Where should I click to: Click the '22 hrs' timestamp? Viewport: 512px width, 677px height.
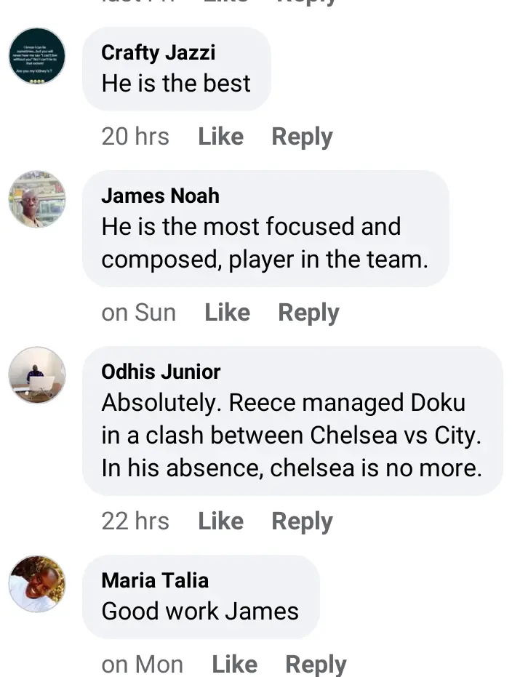click(x=135, y=521)
